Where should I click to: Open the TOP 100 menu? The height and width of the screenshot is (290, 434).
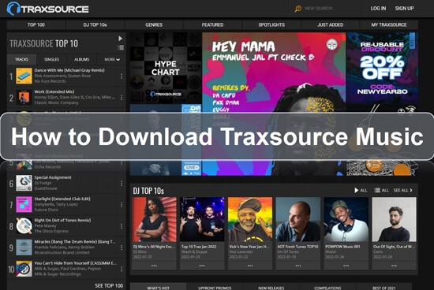[36, 24]
